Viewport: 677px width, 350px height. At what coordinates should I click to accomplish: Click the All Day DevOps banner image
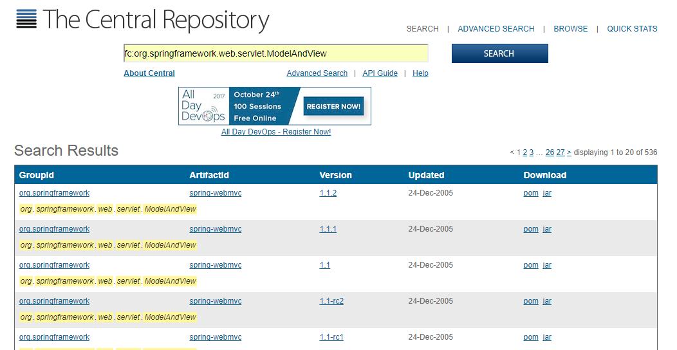(274, 106)
